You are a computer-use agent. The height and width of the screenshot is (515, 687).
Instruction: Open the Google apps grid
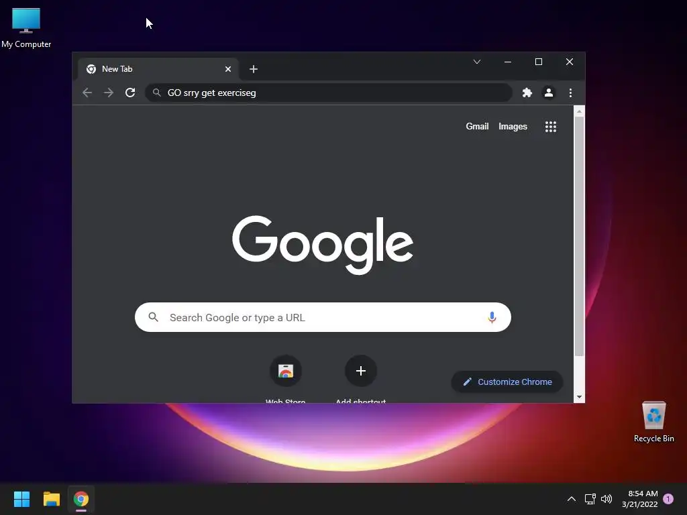pyautogui.click(x=551, y=127)
